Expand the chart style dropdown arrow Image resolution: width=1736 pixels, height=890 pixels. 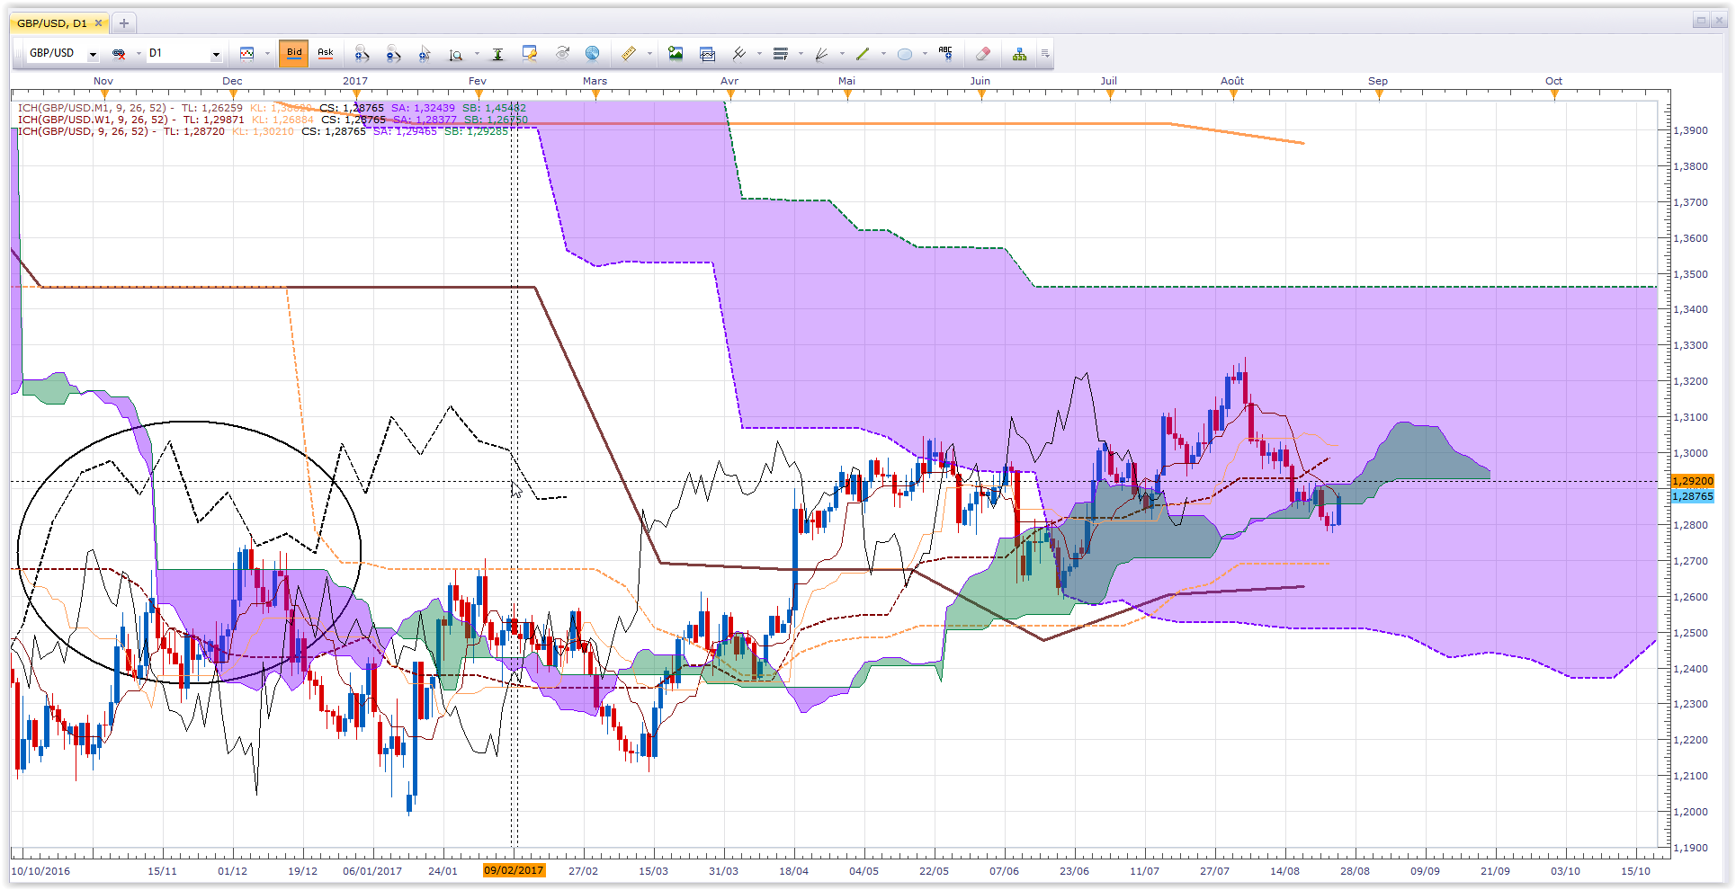[267, 54]
